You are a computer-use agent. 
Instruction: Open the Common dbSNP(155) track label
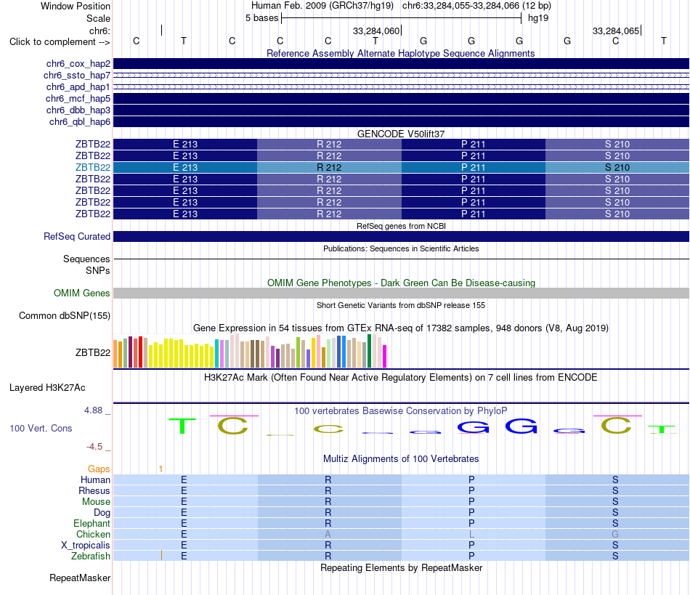65,315
